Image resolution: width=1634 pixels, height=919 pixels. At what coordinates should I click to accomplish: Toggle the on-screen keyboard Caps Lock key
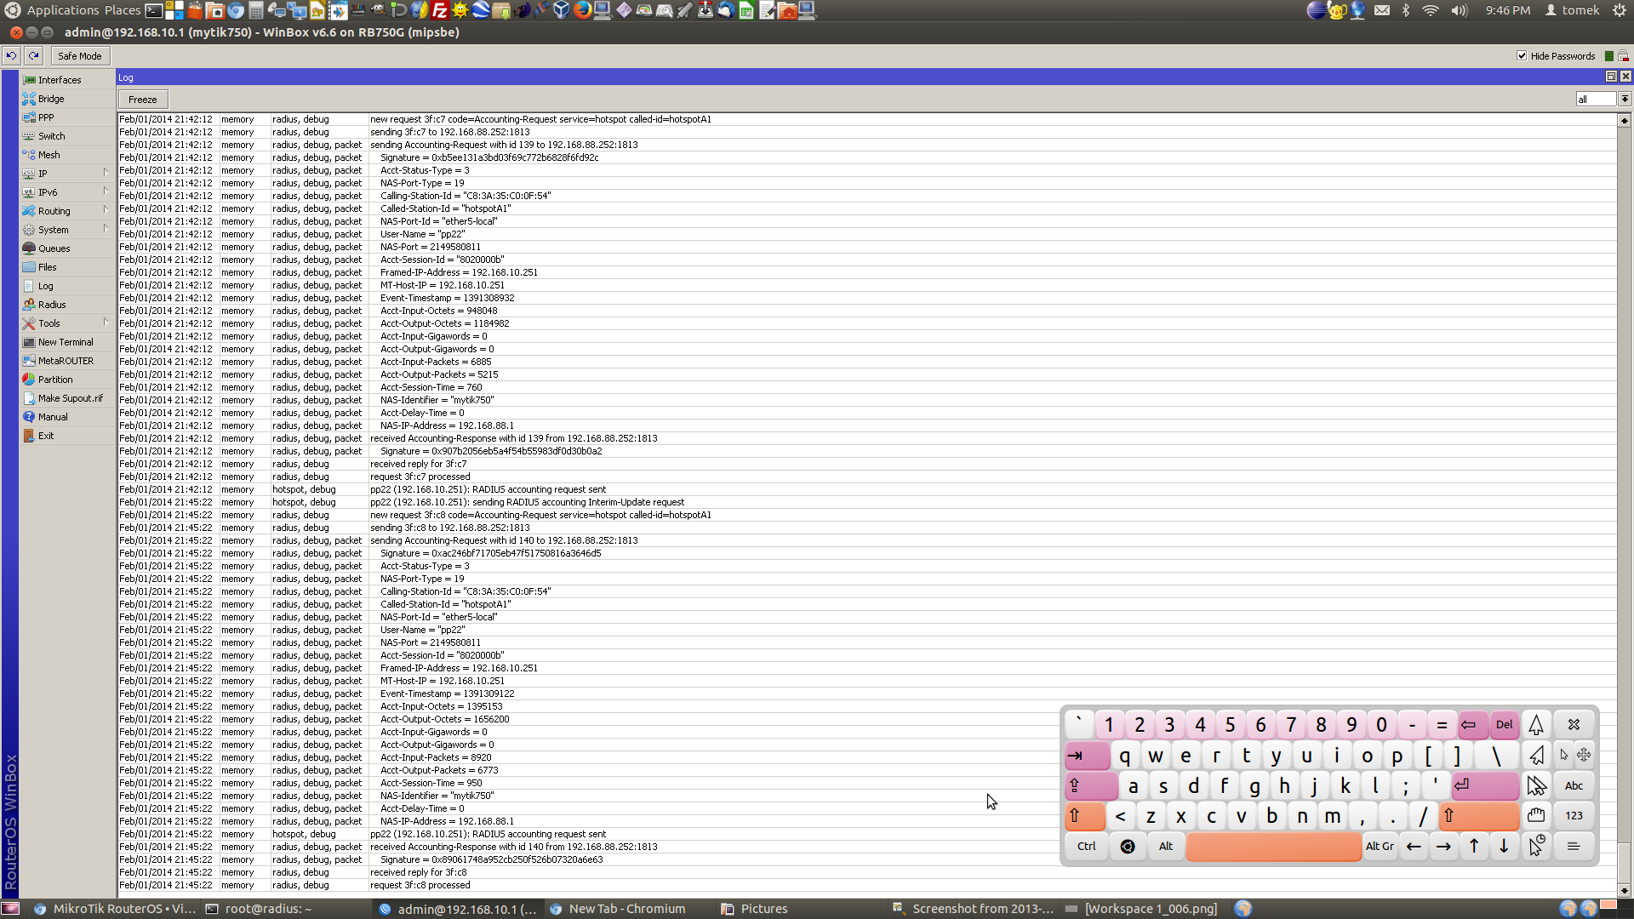(x=1090, y=785)
